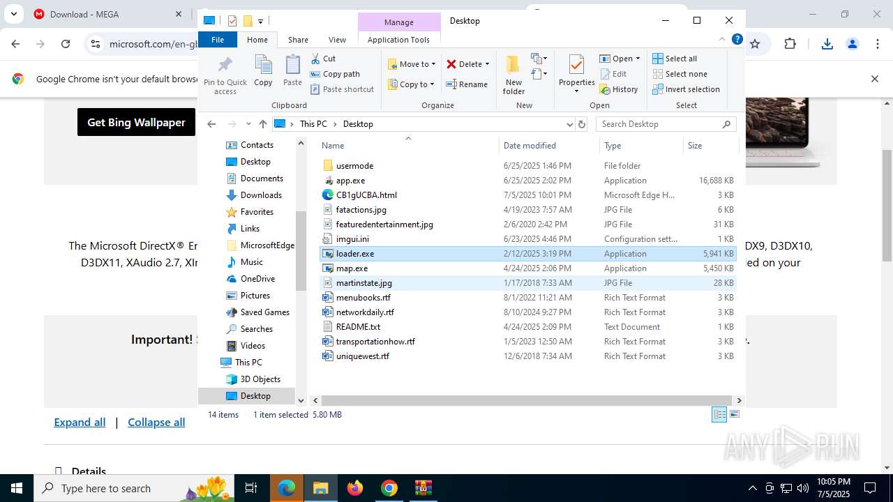Click Select none in the ribbon

tap(680, 74)
